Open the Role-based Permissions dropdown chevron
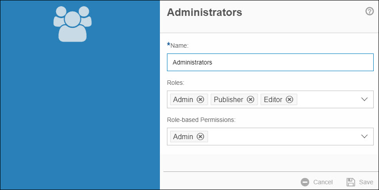The height and width of the screenshot is (190, 379). pos(364,137)
